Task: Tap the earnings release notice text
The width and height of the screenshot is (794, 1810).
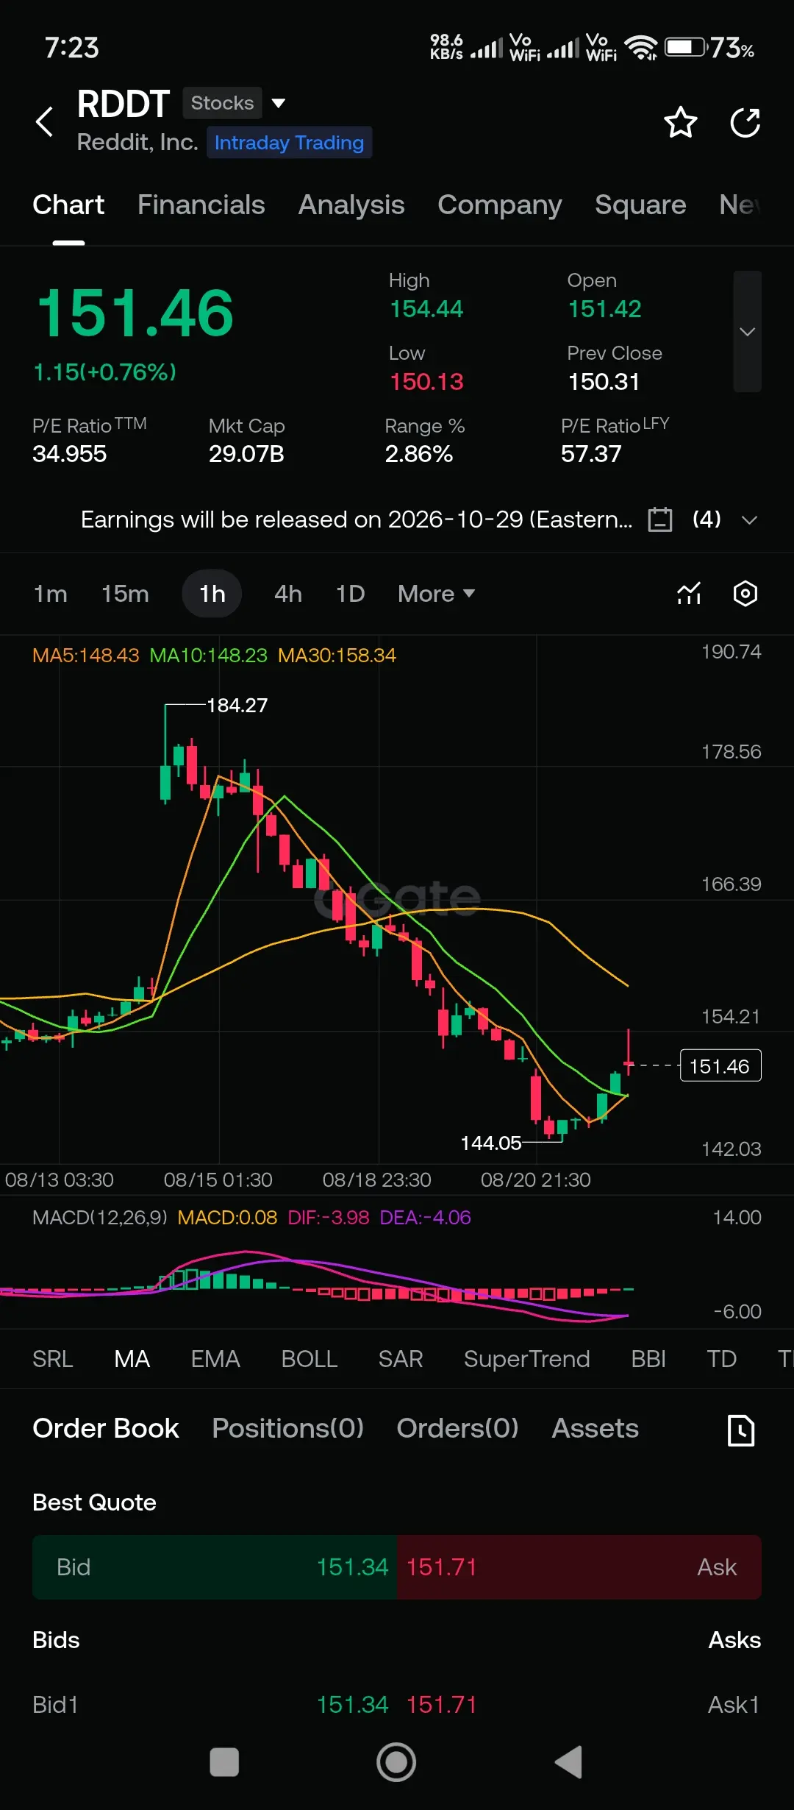Action: point(357,519)
